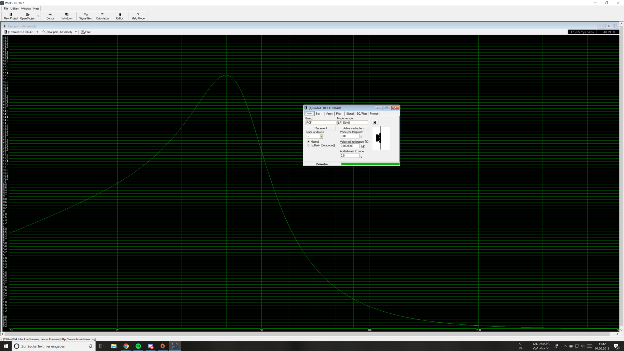The width and height of the screenshot is (624, 351).
Task: Click the Windows toolbar icon
Action: point(67,16)
